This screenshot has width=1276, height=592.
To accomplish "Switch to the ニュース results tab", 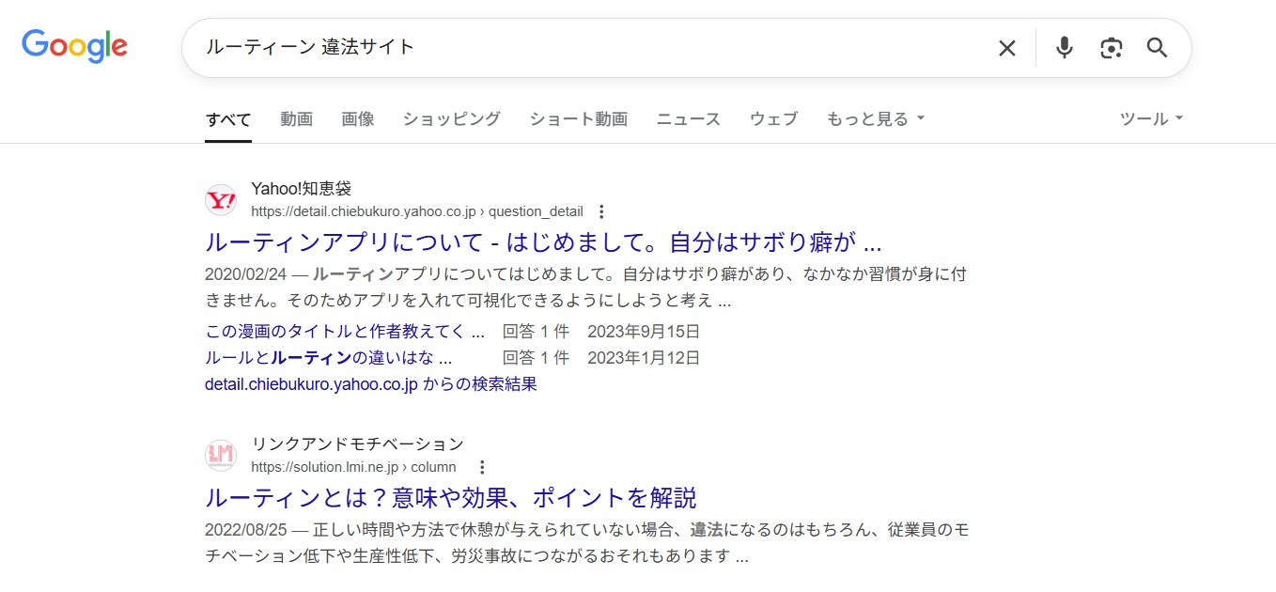I will (688, 118).
